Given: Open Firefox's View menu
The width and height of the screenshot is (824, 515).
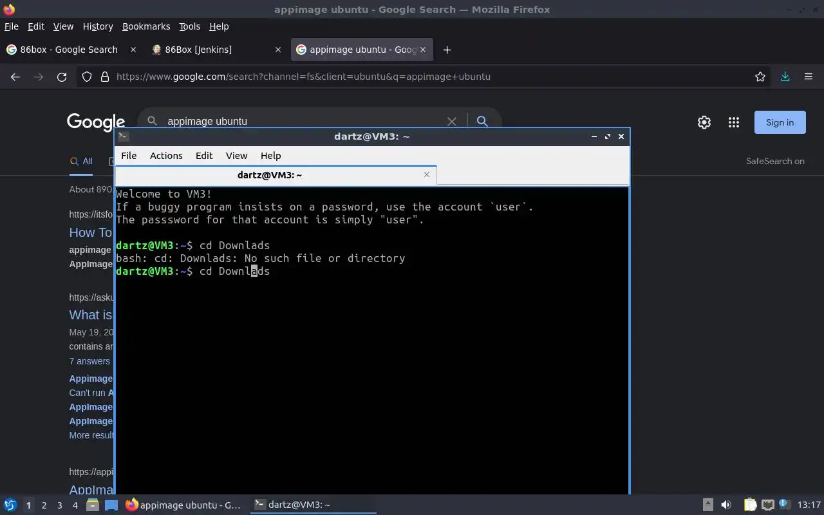Looking at the screenshot, I should click(x=63, y=26).
